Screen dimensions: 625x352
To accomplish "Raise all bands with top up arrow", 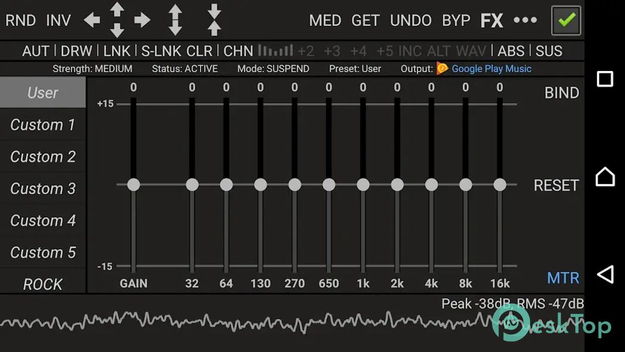I will (x=117, y=9).
